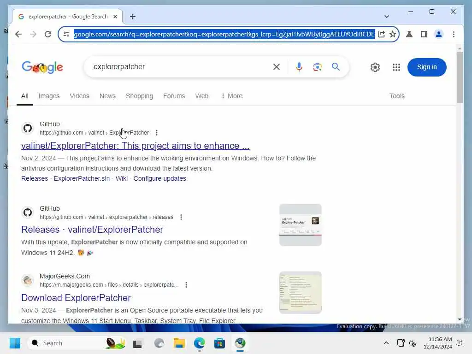Submit search with magnifying glass icon
The width and height of the screenshot is (472, 354).
[336, 67]
